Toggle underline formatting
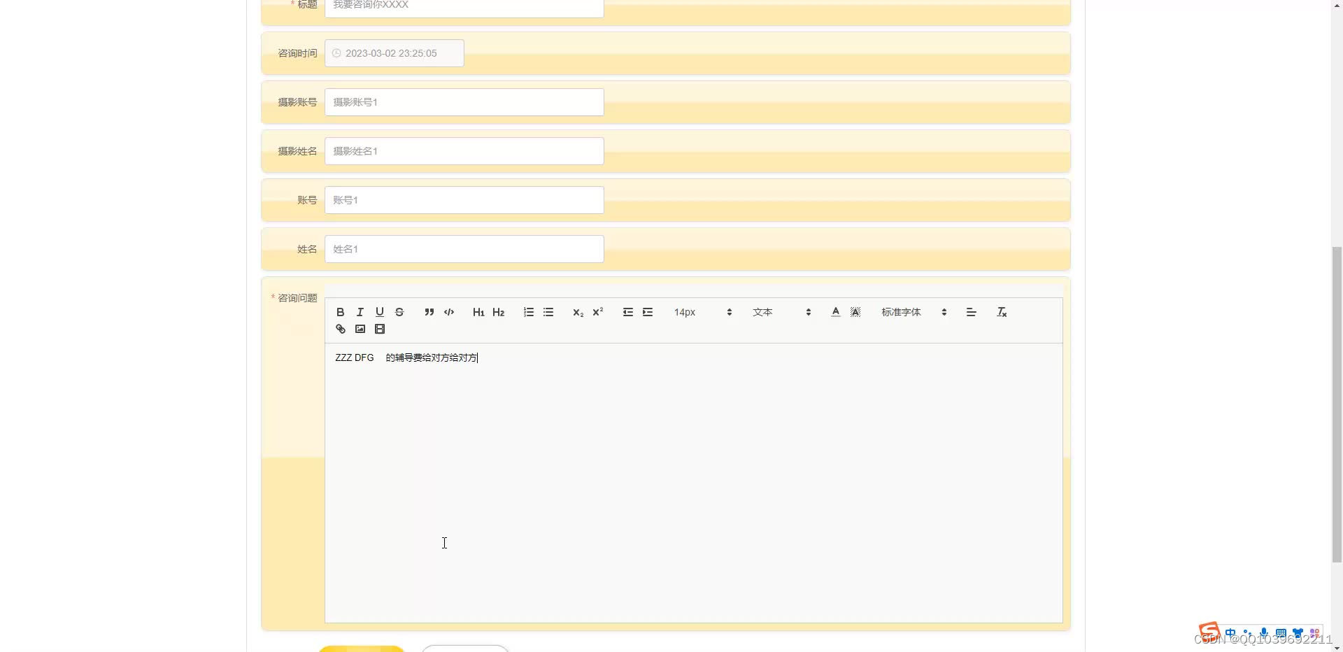The height and width of the screenshot is (652, 1343). tap(380, 312)
